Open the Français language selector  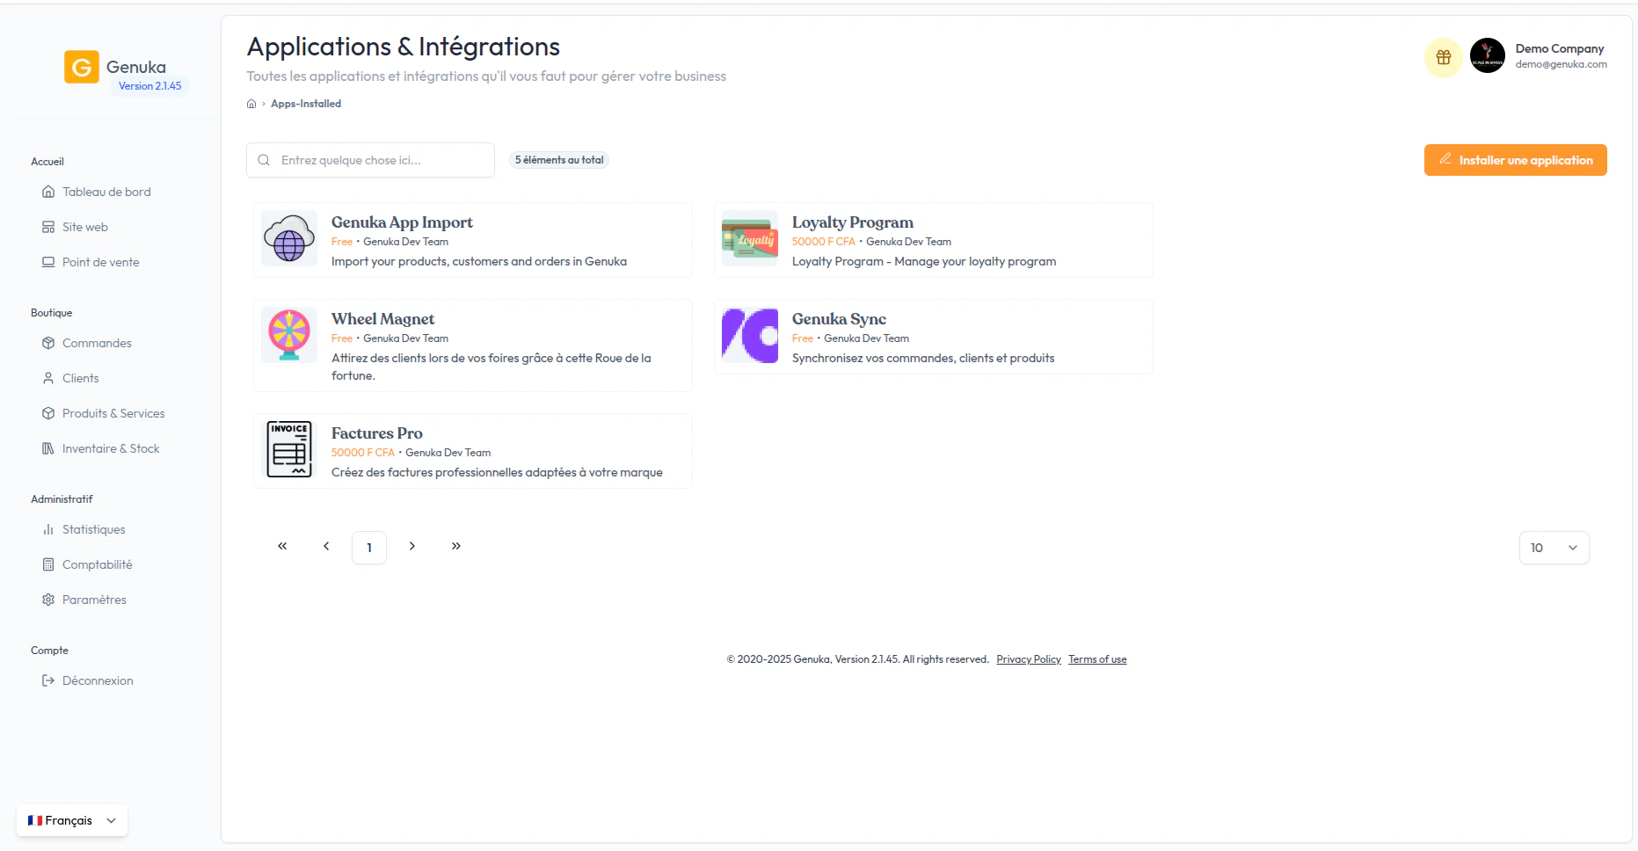point(72,820)
